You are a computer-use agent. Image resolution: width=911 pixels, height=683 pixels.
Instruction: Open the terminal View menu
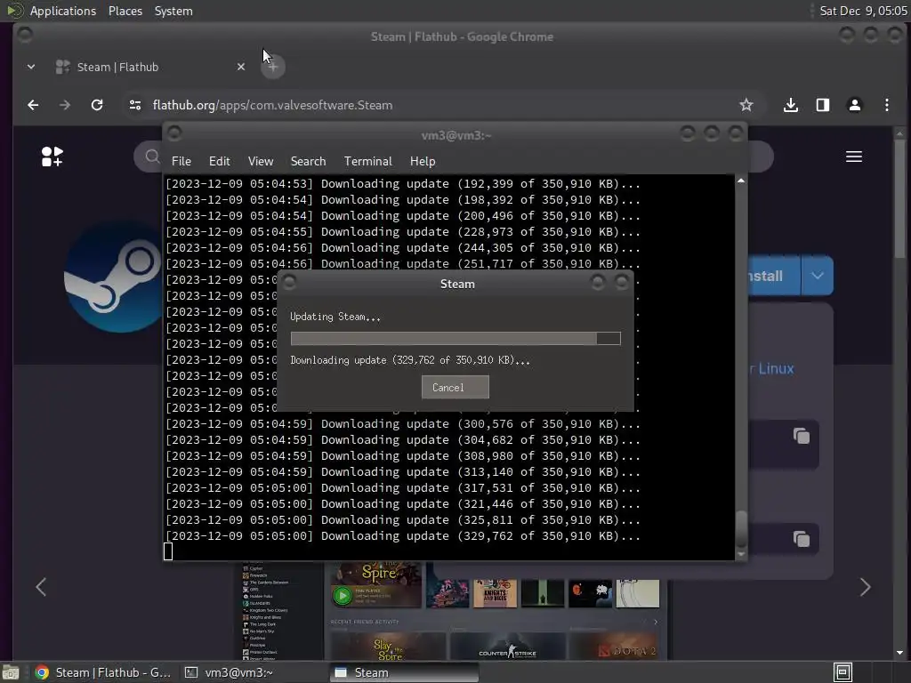[x=261, y=162]
